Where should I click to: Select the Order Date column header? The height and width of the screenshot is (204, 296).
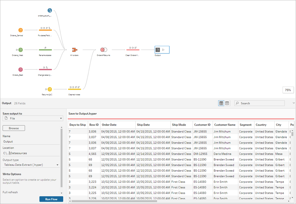pyautogui.click(x=118, y=125)
